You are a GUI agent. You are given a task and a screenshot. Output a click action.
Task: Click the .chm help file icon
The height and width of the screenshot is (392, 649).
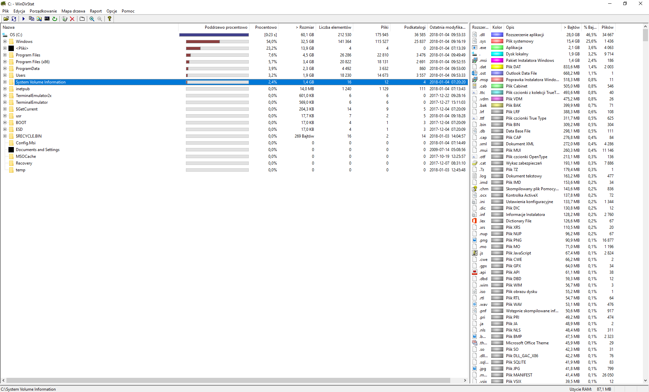(x=475, y=189)
